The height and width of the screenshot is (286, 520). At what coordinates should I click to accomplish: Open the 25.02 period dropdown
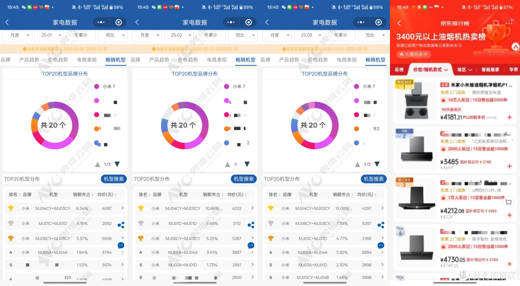(180, 35)
